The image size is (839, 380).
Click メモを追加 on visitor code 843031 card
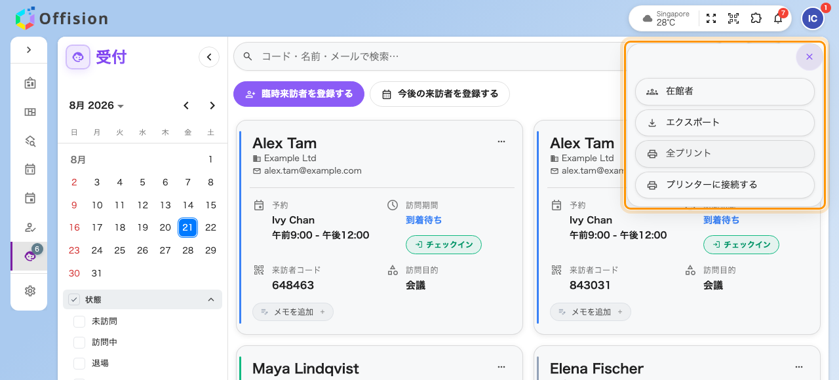pyautogui.click(x=591, y=312)
